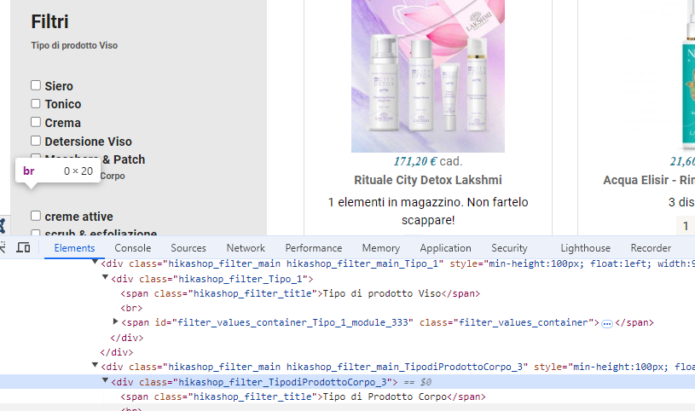Check the Tonico filter checkbox
695x411 pixels.
pos(36,103)
